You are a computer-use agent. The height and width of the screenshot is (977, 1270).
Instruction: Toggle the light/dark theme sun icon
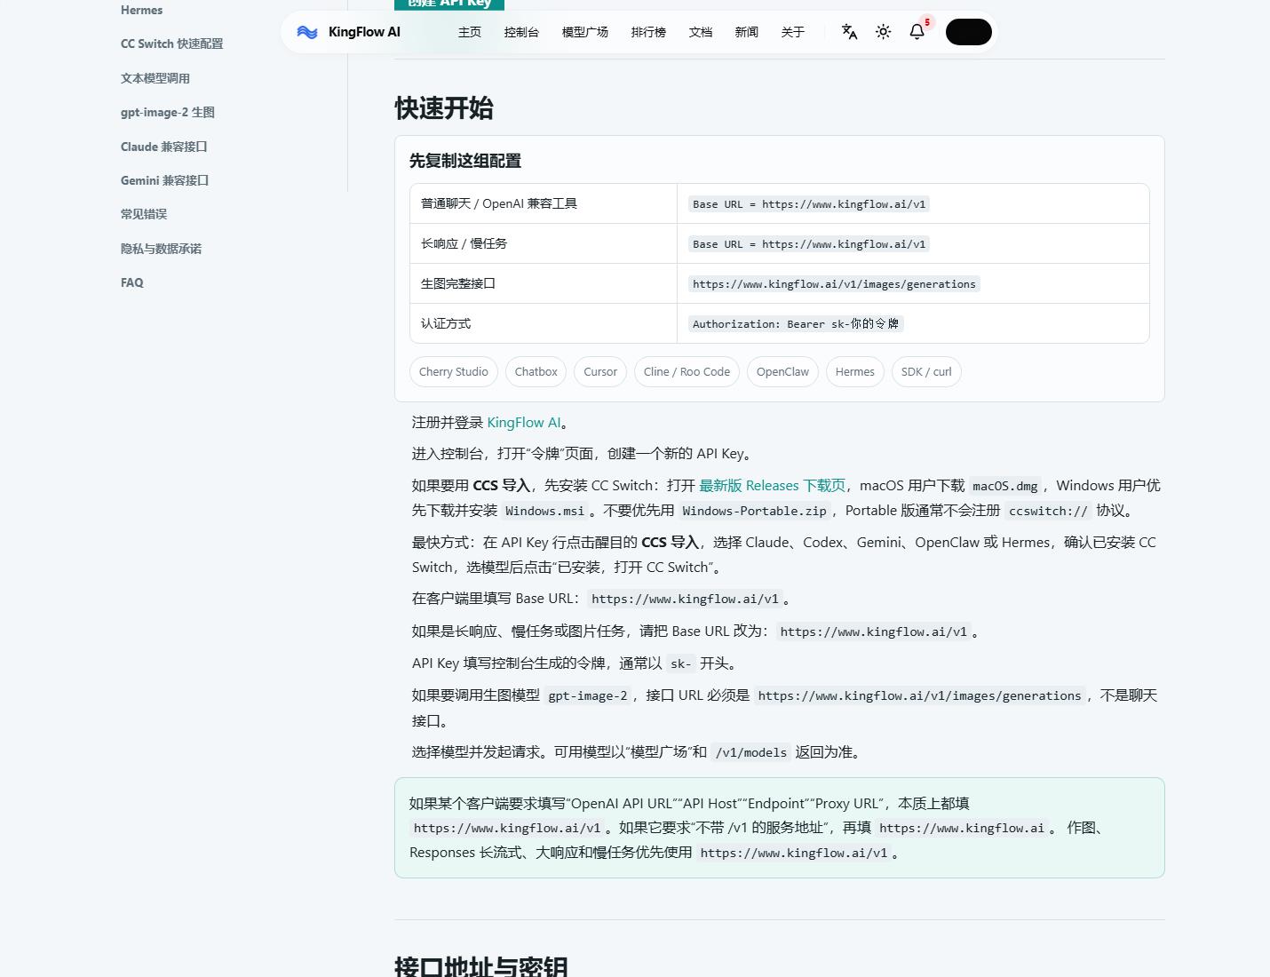883,32
